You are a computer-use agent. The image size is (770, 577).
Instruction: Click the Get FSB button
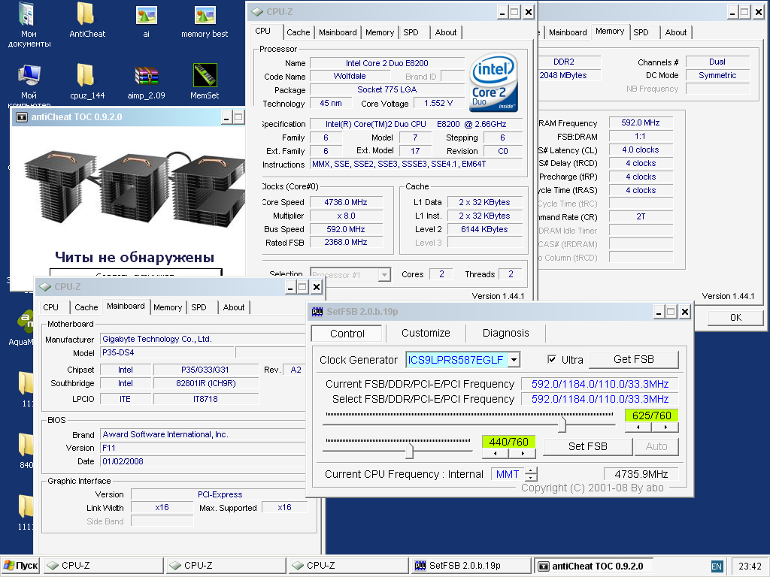point(633,360)
